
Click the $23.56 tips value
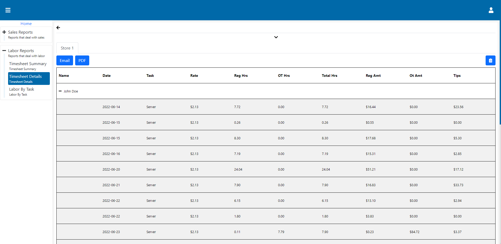click(x=458, y=107)
